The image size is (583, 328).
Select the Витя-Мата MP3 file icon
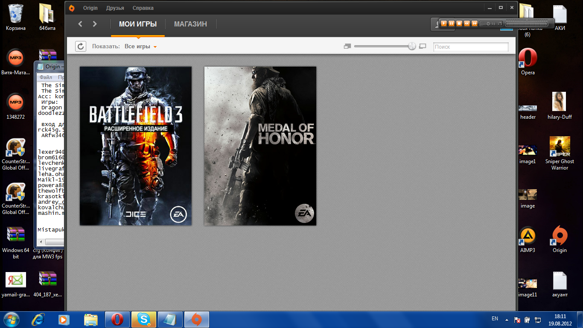pos(16,61)
